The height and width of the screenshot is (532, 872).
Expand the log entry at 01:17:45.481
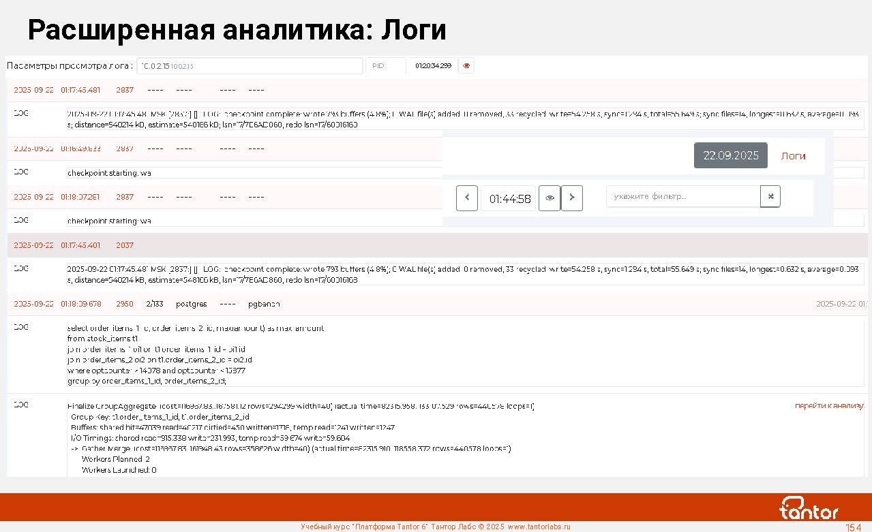click(x=80, y=90)
